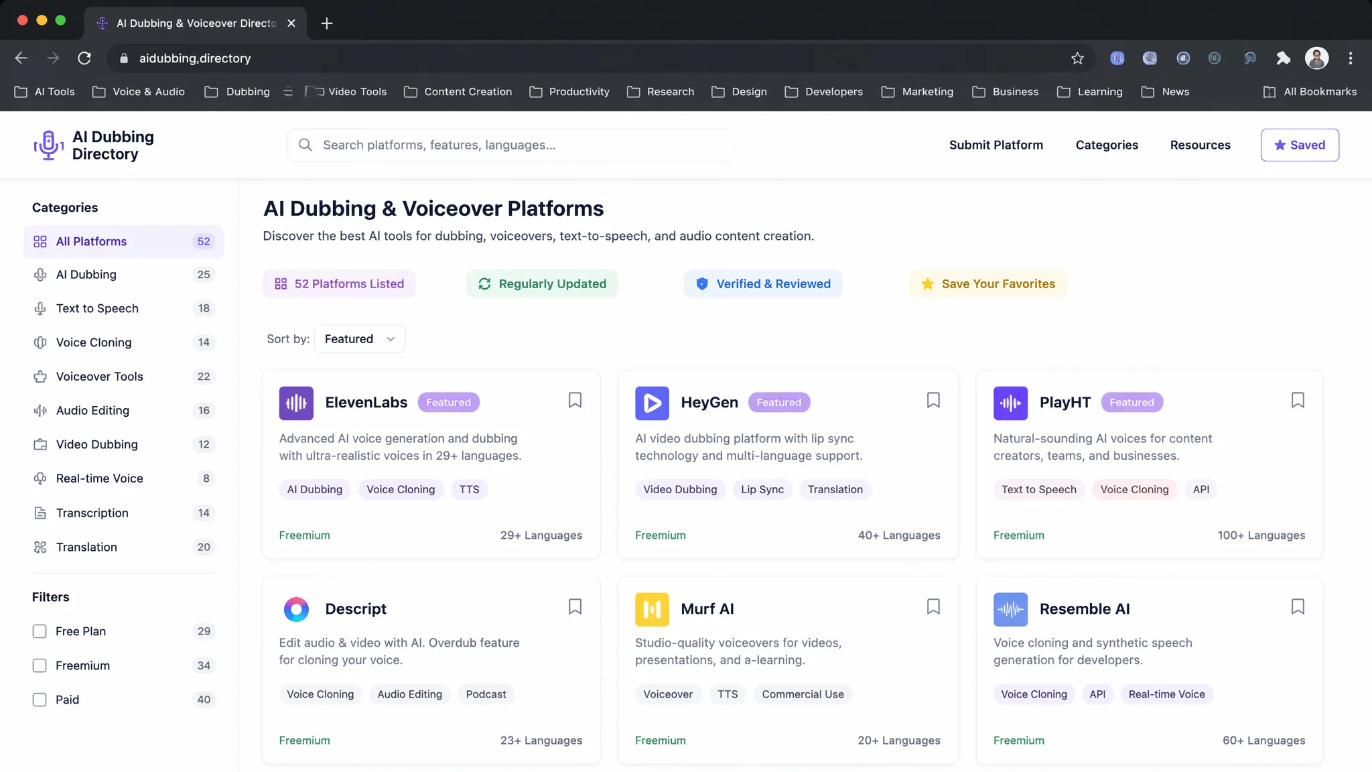Reload the current page
Screen dimensions: 1372x772
(84, 58)
